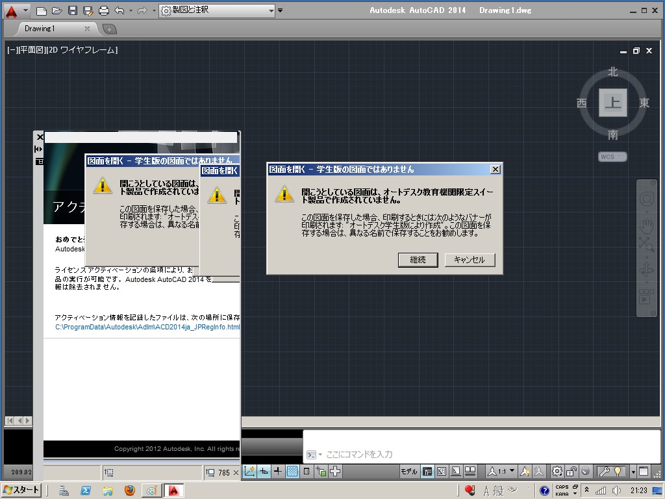Toggle Ortho Mode crosshair in status bar
The image size is (665, 499).
point(278,471)
